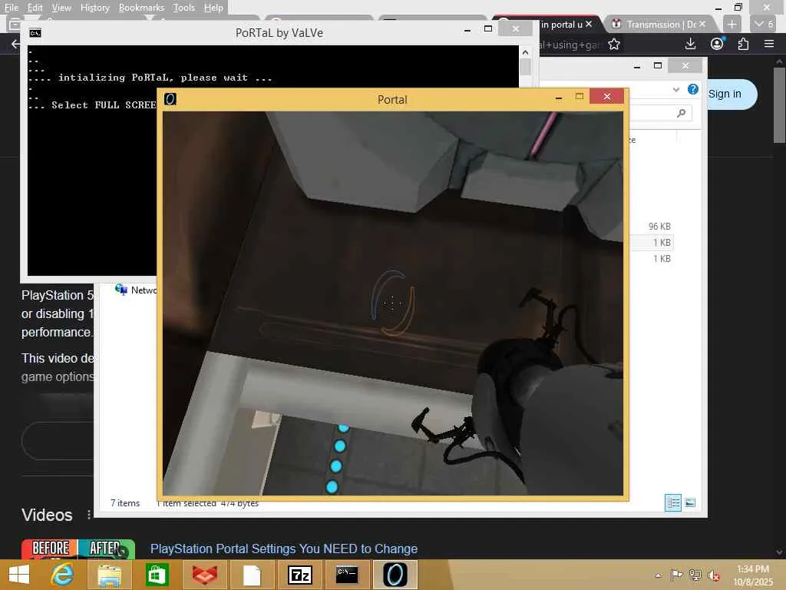Open the Firefox View menu

(x=61, y=8)
